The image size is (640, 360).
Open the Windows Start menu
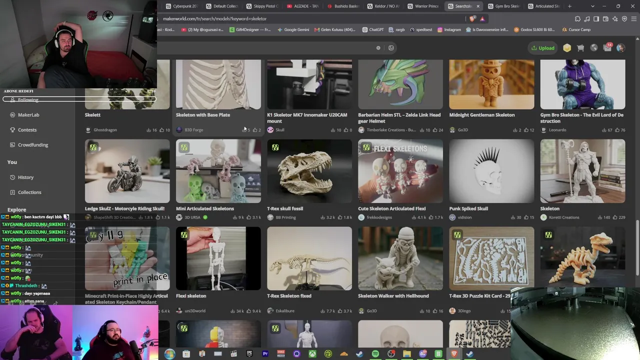pos(169,354)
